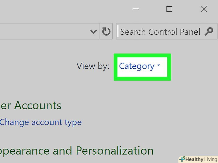Click the magnifying glass search icon
This screenshot has height=163, width=218.
[x=209, y=31]
